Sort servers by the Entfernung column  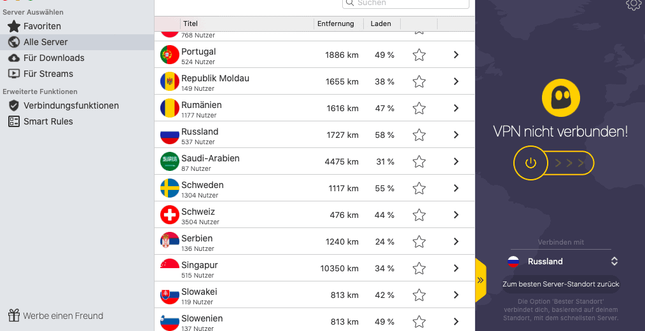click(x=335, y=24)
